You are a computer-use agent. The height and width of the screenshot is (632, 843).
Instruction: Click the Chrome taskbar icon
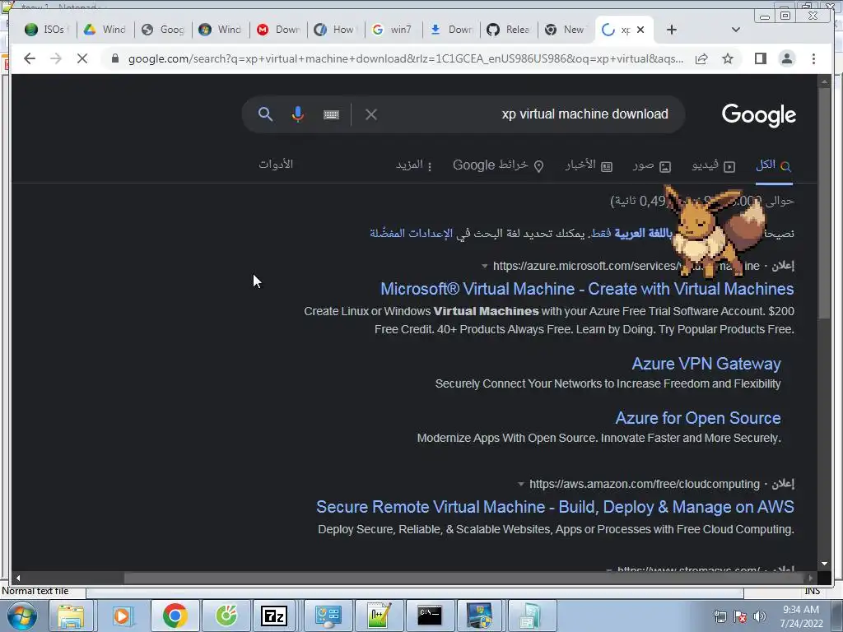coord(175,616)
